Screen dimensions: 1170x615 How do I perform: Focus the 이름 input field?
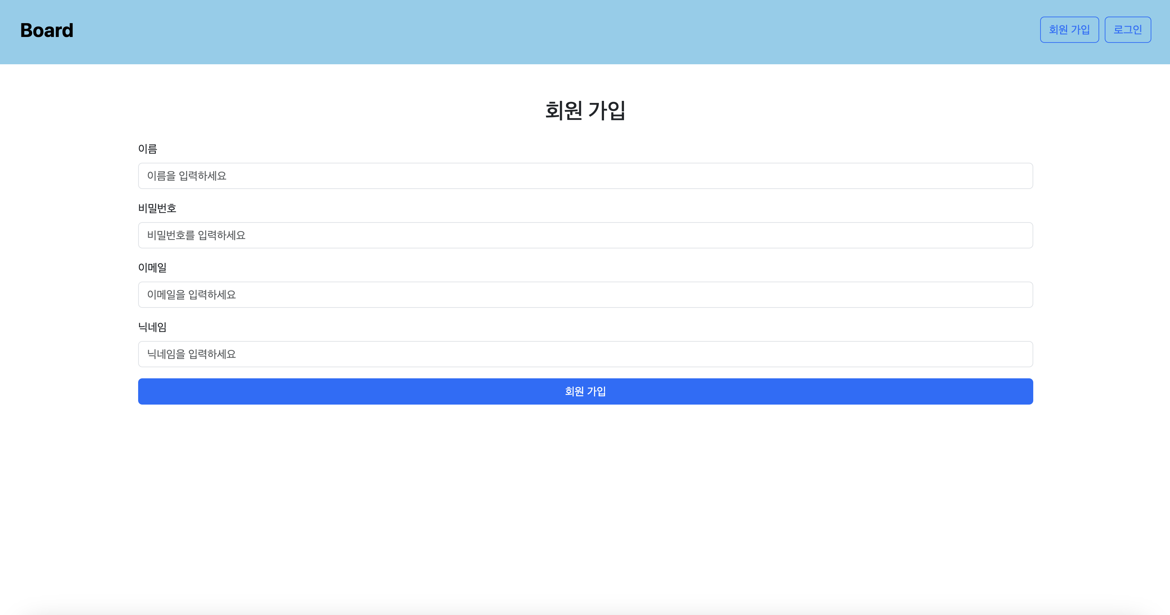coord(585,176)
